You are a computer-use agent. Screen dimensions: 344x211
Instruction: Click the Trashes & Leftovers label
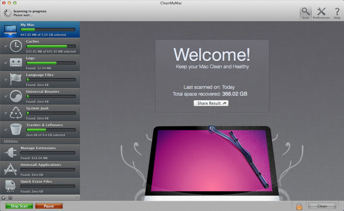(x=45, y=125)
